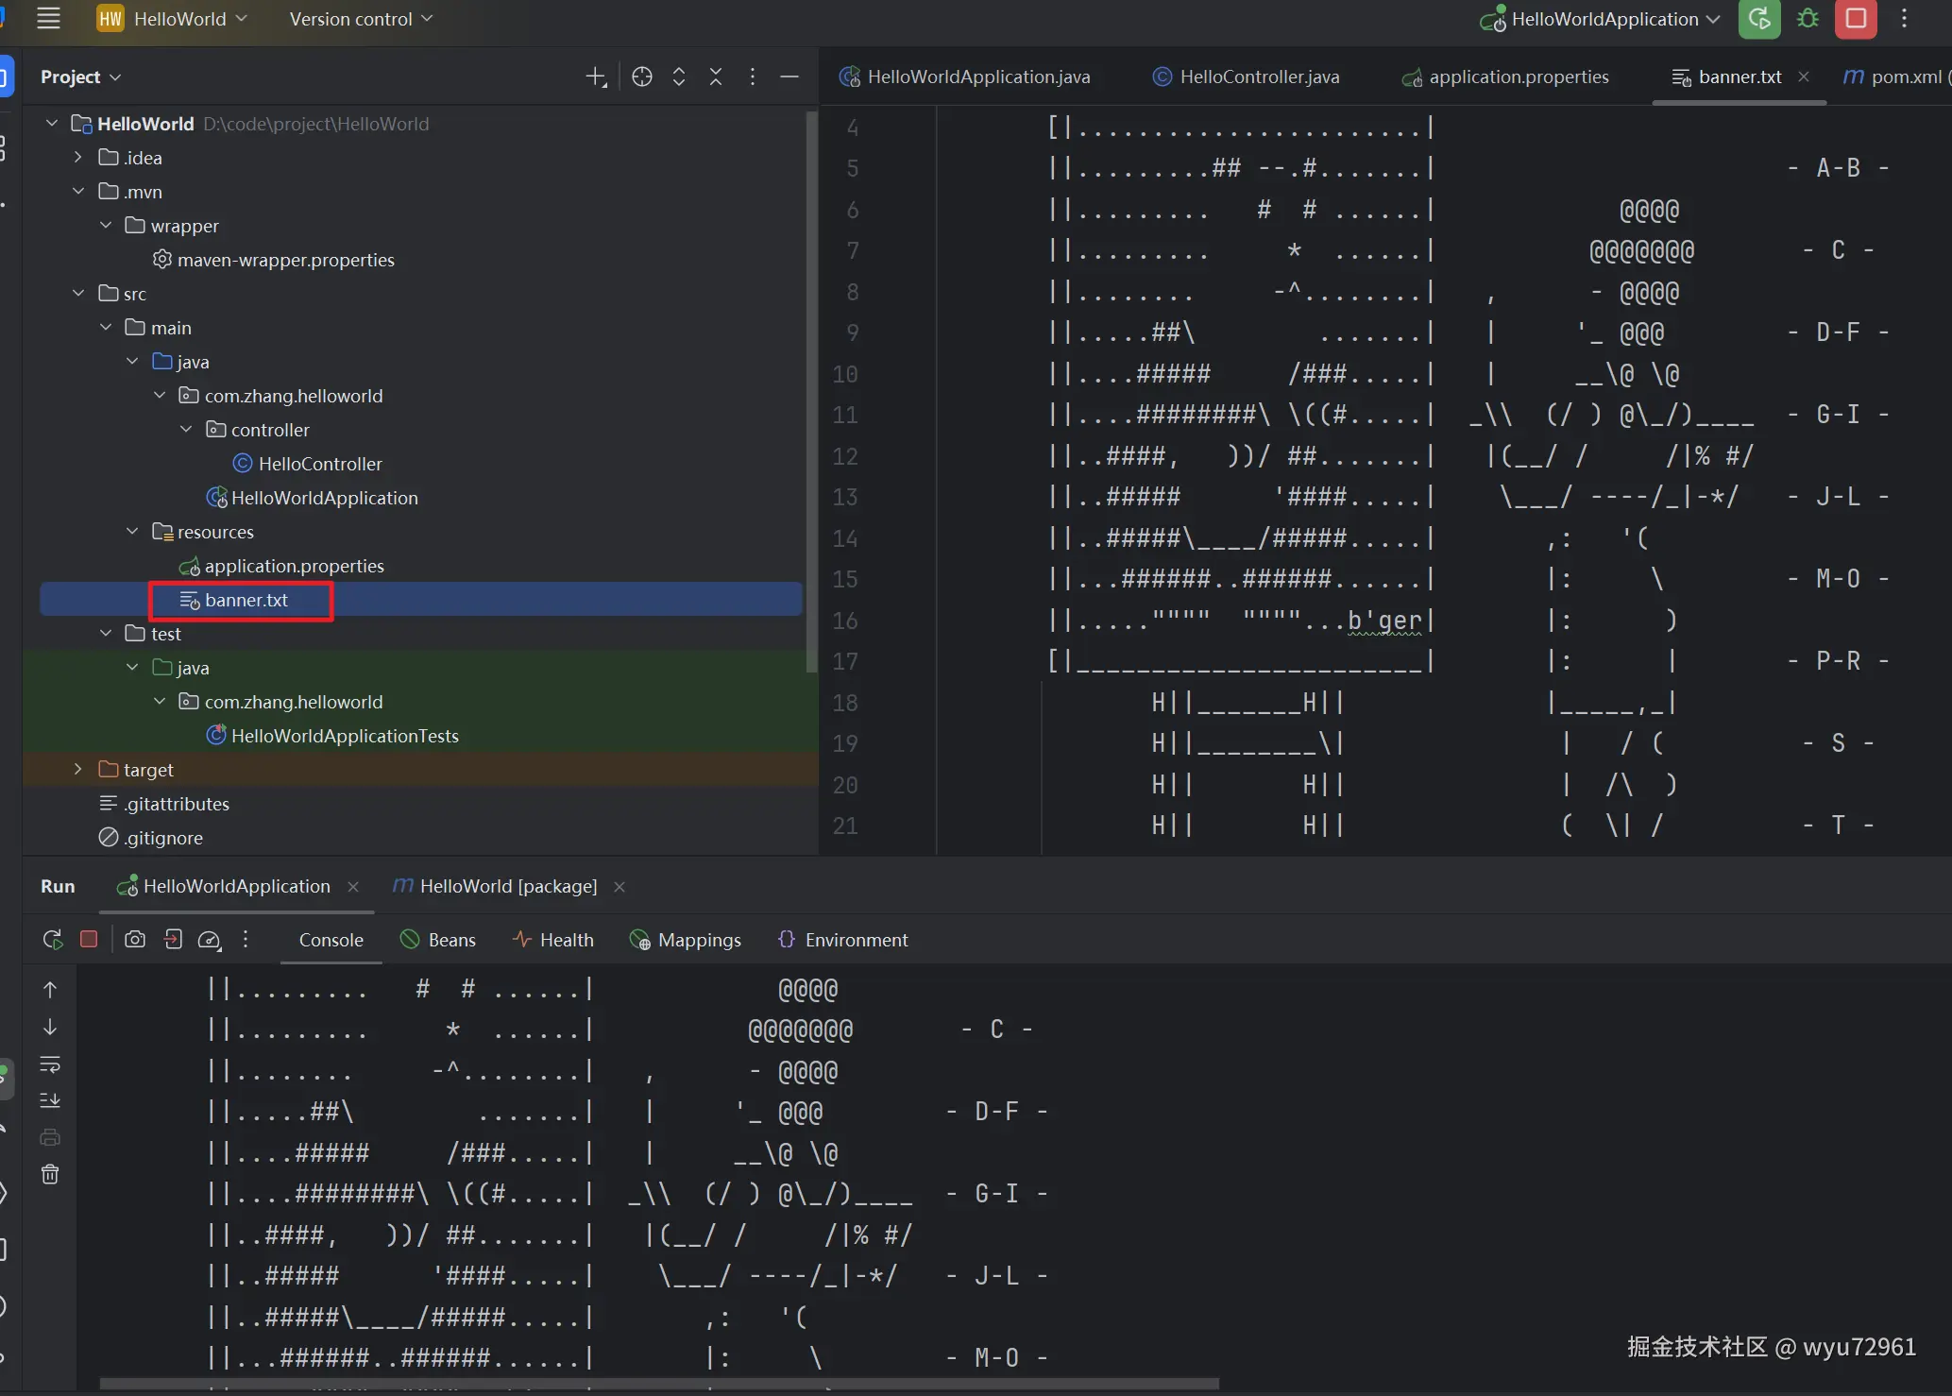Collapse the wrapper folder

106,226
